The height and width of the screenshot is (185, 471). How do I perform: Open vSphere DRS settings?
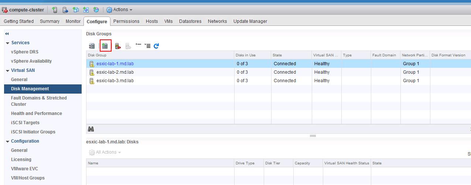(25, 52)
